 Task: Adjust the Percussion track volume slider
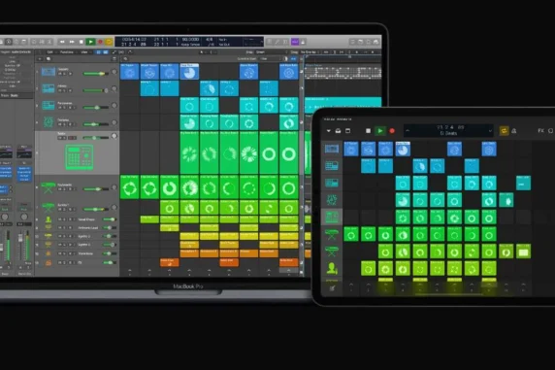tap(95, 108)
